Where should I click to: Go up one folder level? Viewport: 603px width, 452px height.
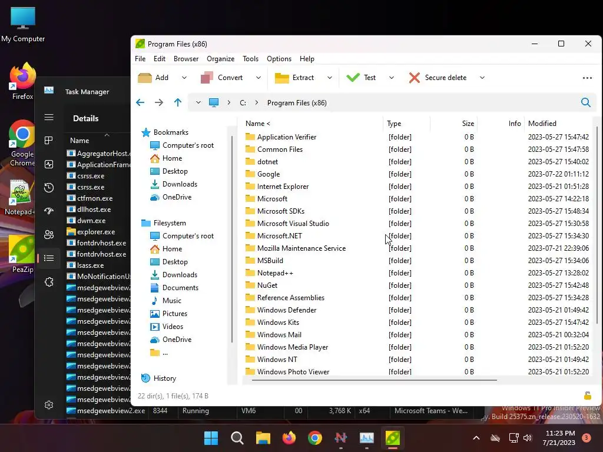pos(178,102)
